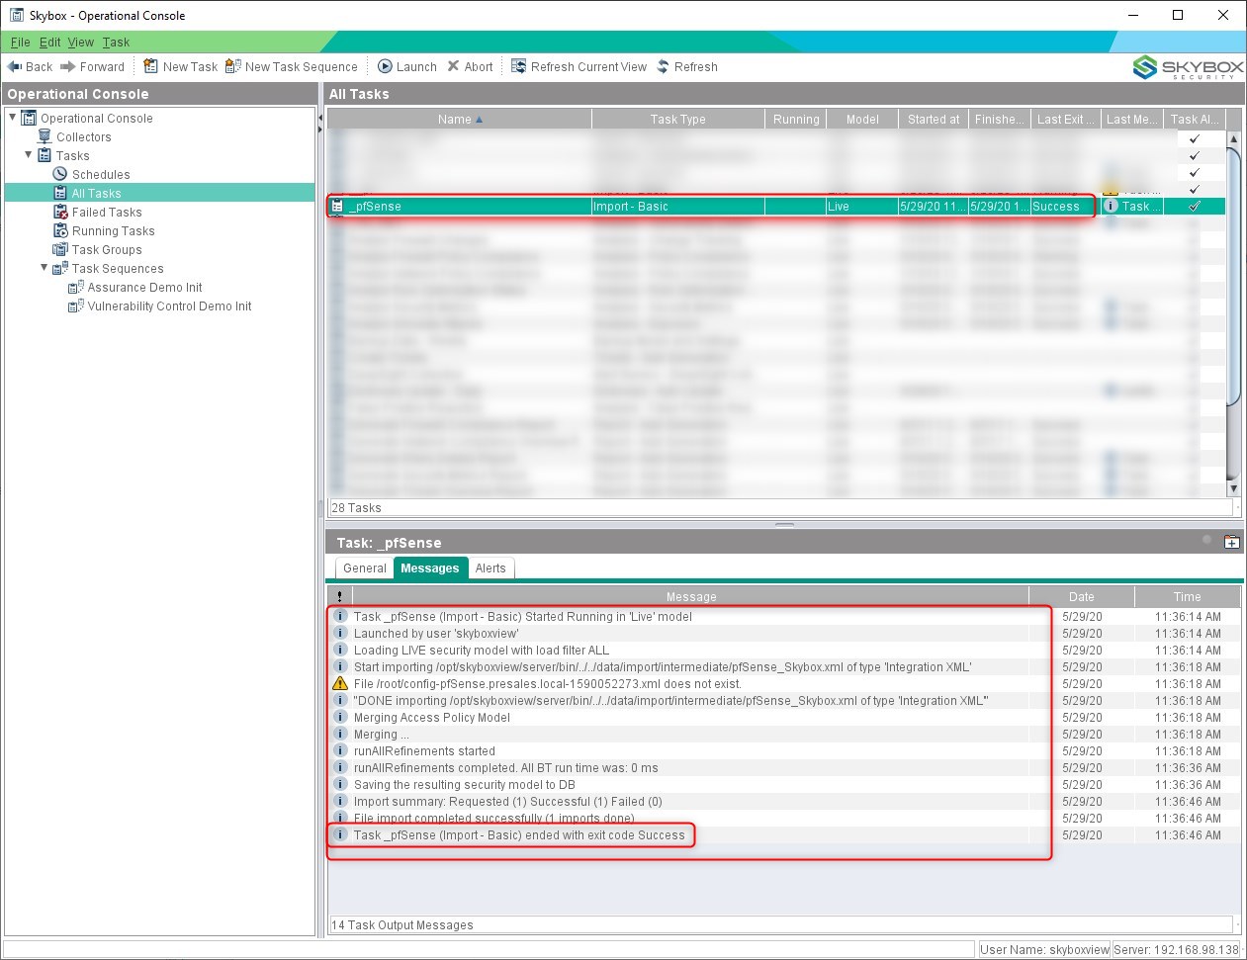Click the Running Tasks icon
This screenshot has width=1247, height=960.
coord(60,230)
